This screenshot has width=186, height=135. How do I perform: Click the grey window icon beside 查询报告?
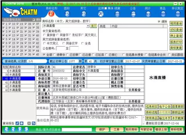tap(29, 123)
